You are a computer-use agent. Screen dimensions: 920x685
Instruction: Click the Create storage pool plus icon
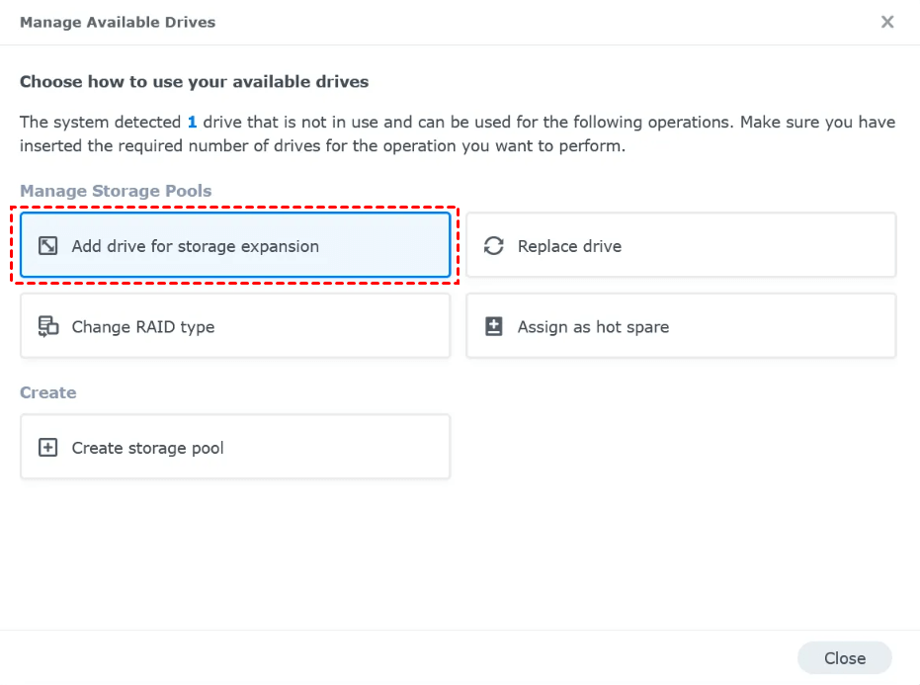point(47,448)
